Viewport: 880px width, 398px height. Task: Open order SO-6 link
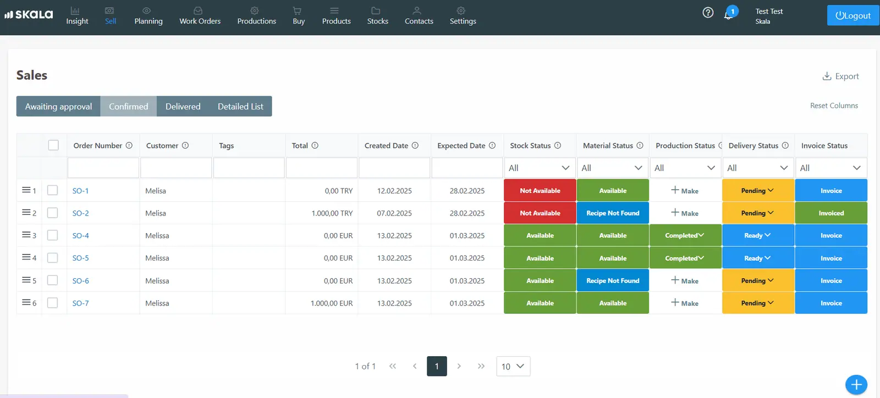(80, 280)
